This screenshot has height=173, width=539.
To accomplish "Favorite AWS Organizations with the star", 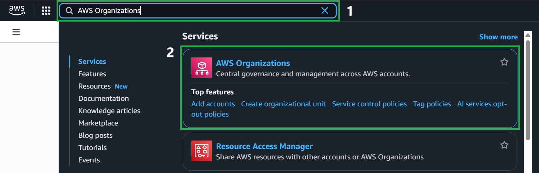I will (x=504, y=62).
